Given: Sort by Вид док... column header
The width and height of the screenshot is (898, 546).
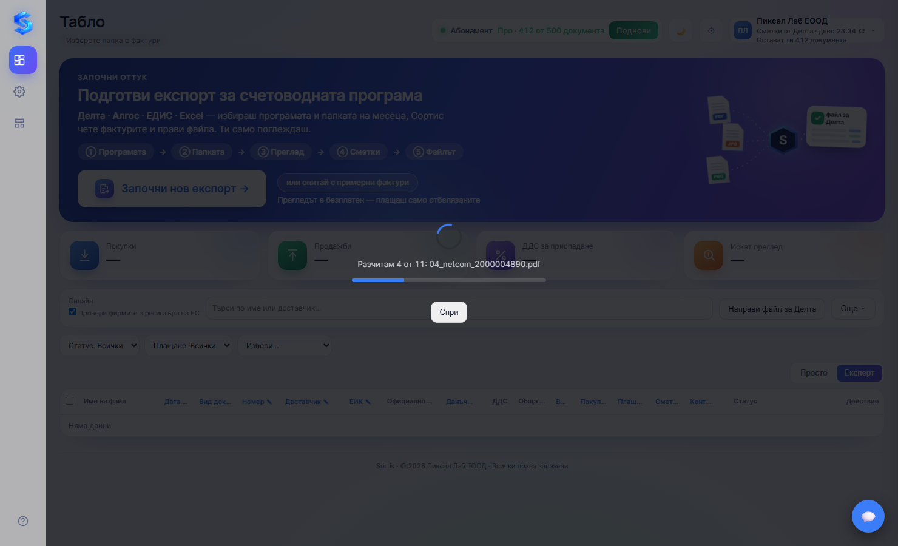Looking at the screenshot, I should coord(215,402).
